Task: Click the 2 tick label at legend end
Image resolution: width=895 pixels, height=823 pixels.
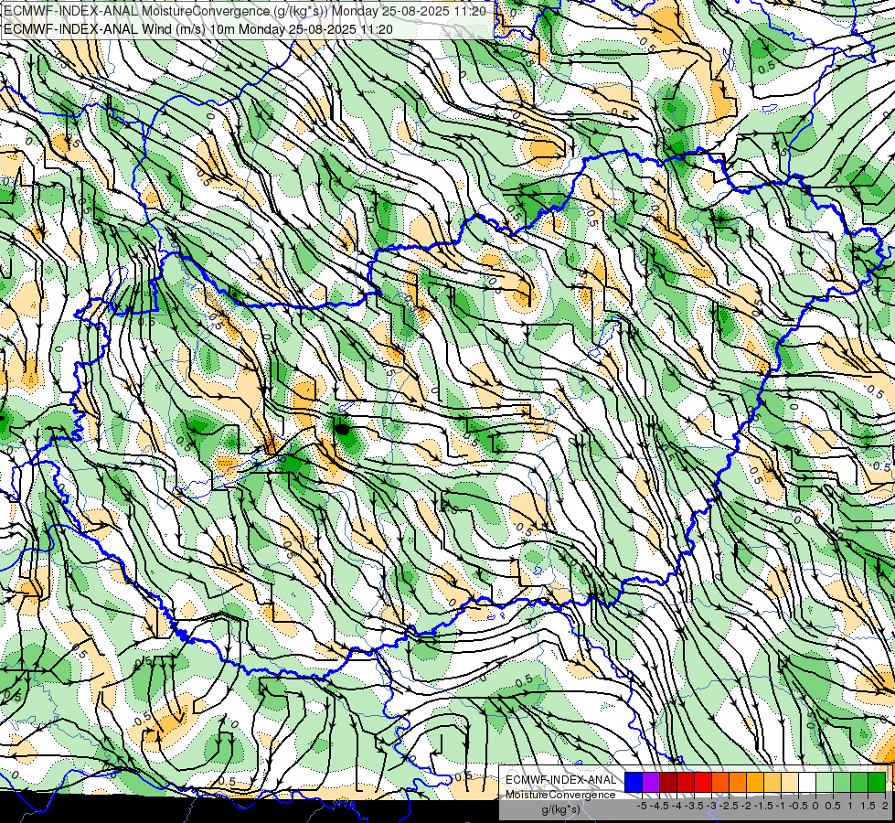Action: tap(885, 806)
